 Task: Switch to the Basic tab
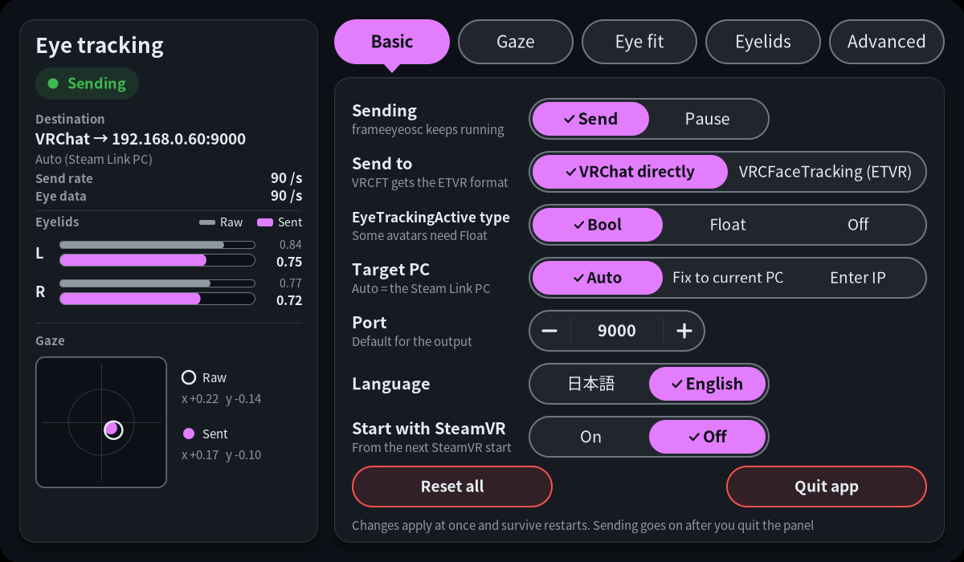click(x=392, y=42)
